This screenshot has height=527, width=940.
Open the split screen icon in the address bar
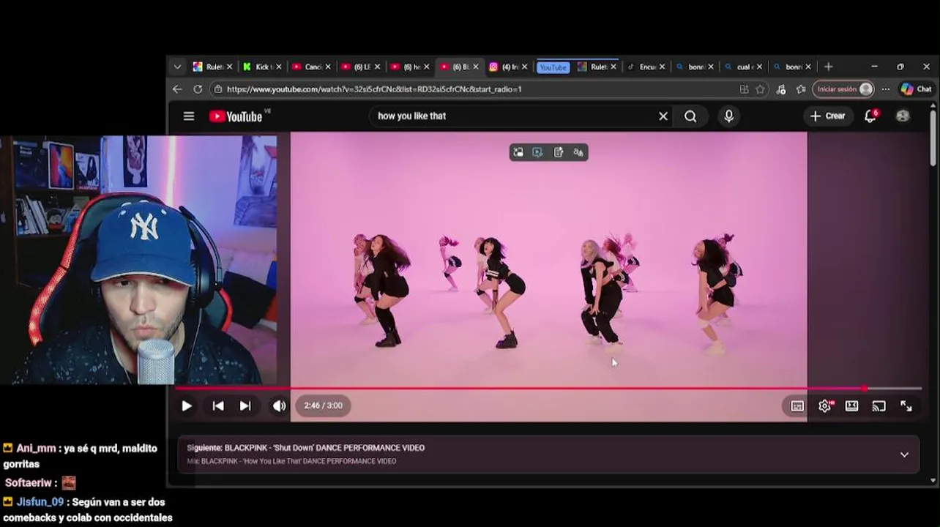(x=745, y=89)
